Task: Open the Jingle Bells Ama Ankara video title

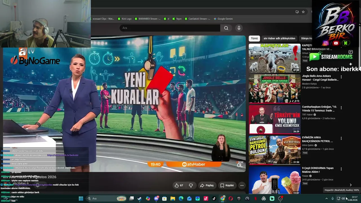Action: 320,78
